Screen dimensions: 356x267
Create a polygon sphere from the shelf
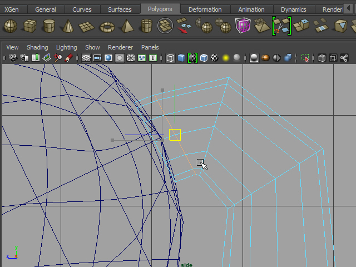point(11,26)
